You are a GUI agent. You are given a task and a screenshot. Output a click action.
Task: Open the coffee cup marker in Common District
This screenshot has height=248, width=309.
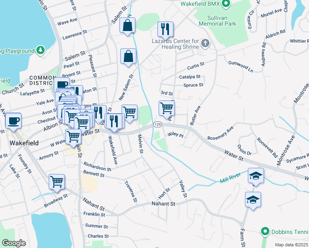(62, 85)
